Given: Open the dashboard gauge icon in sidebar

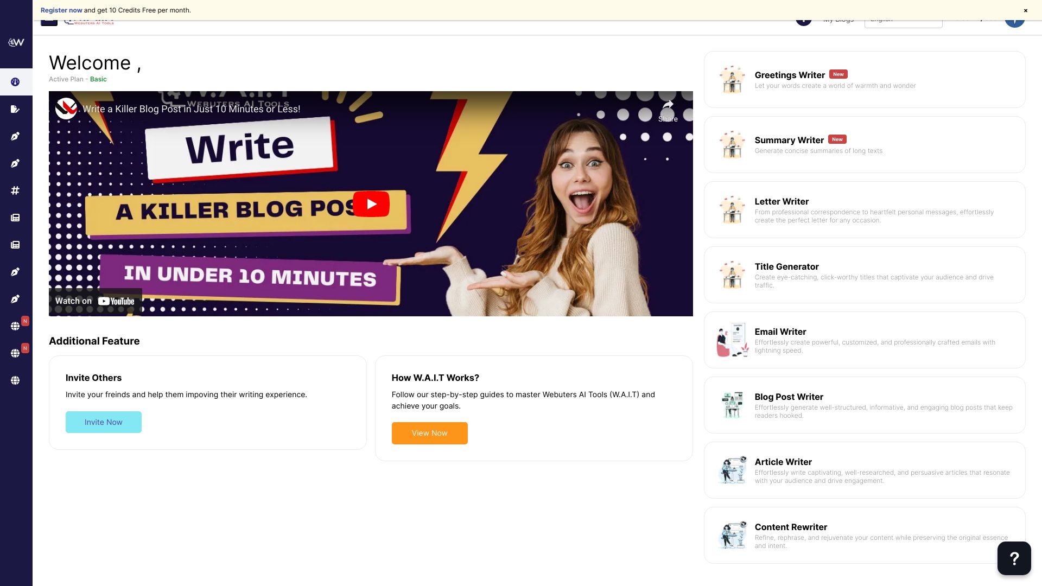Looking at the screenshot, I should (15, 82).
